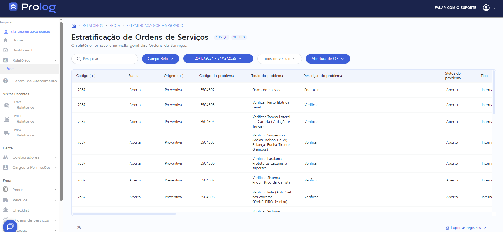Click the home icon in breadcrumb

point(74,26)
